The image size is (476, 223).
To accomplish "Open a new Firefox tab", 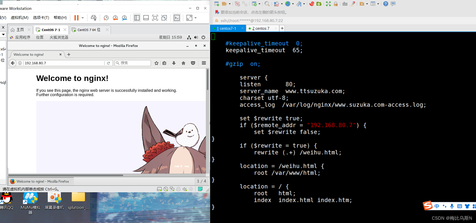I will click(x=69, y=54).
